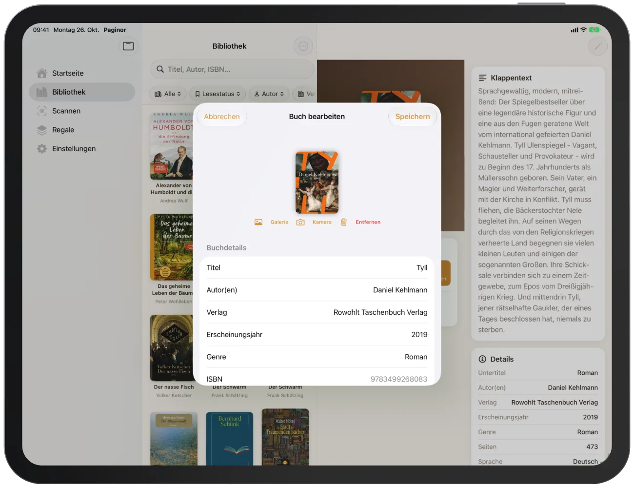Click the Details info icon
The height and width of the screenshot is (487, 634).
(x=483, y=359)
